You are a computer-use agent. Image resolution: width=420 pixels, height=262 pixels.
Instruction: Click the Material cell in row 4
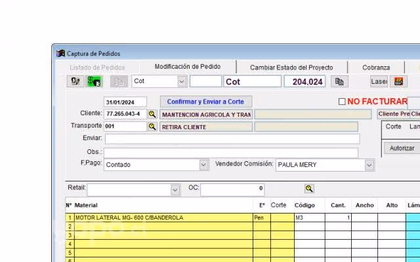pyautogui.click(x=163, y=244)
